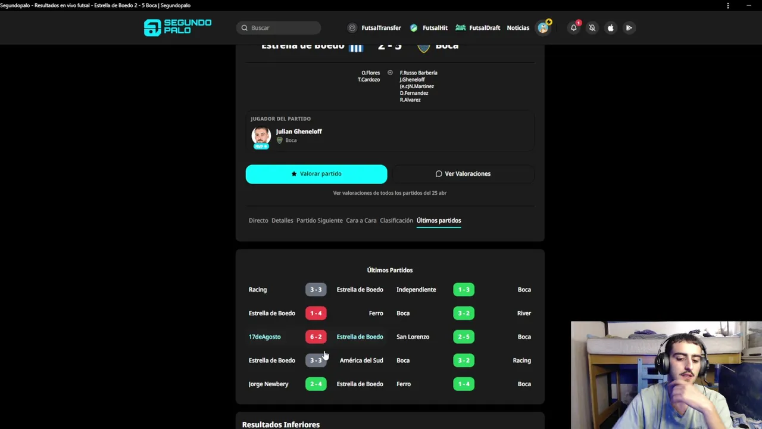Click the River team name
This screenshot has width=762, height=429.
(x=524, y=313)
